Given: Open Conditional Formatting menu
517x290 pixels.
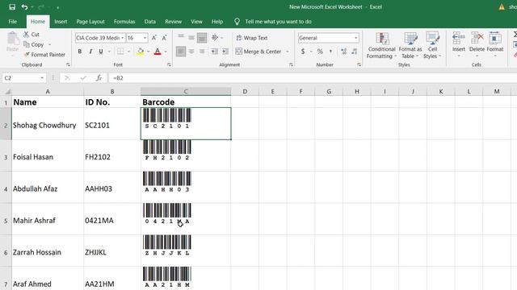Looking at the screenshot, I should pos(381,45).
